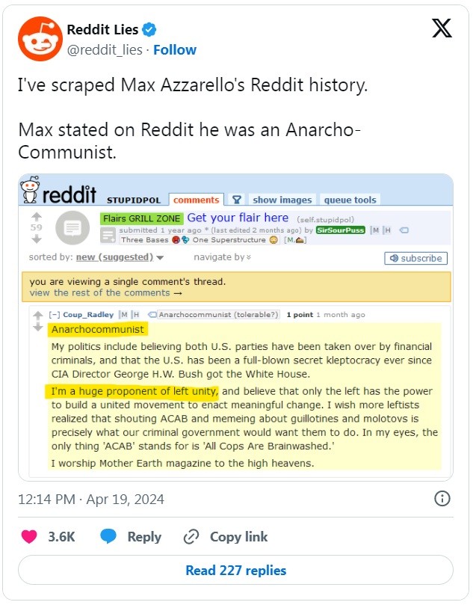The width and height of the screenshot is (473, 605).
Task: Click the X logo
Action: pyautogui.click(x=442, y=28)
